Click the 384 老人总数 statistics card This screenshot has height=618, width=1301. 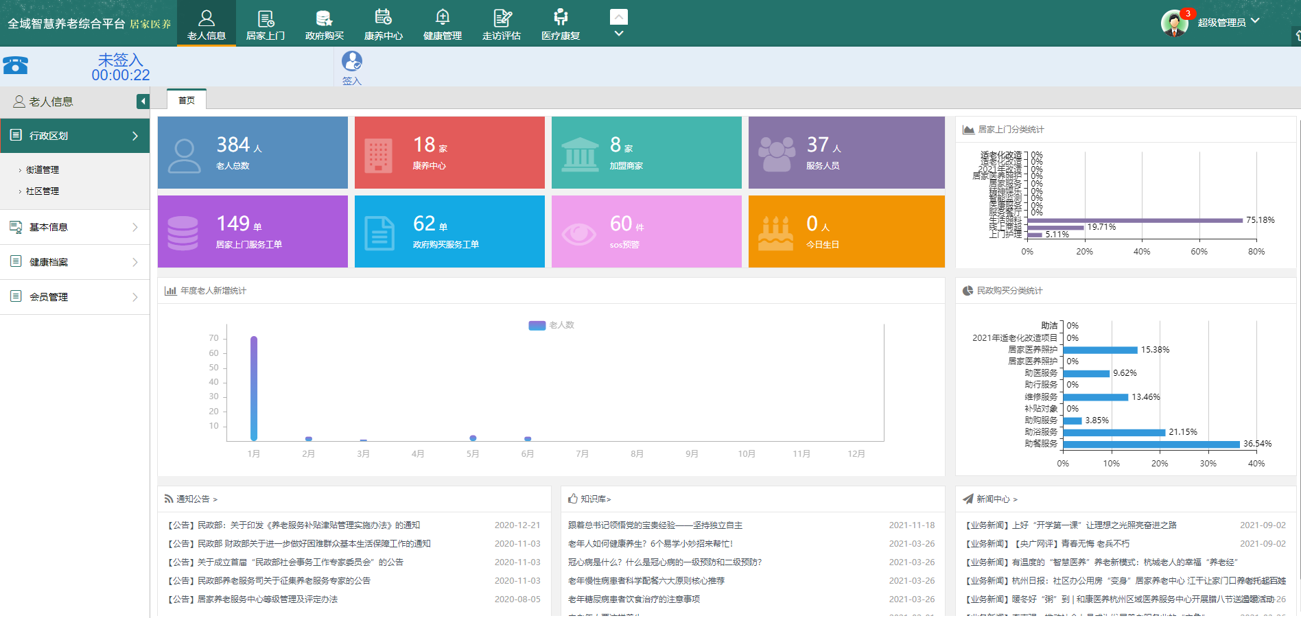(x=253, y=152)
